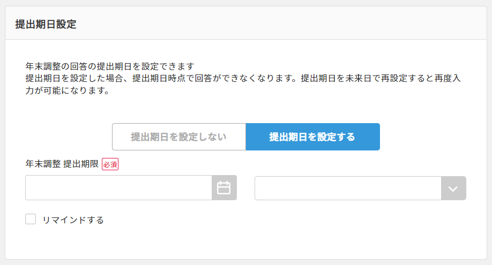Click the 提出期日設定 panel heading
Image resolution: width=492 pixels, height=265 pixels.
46,24
